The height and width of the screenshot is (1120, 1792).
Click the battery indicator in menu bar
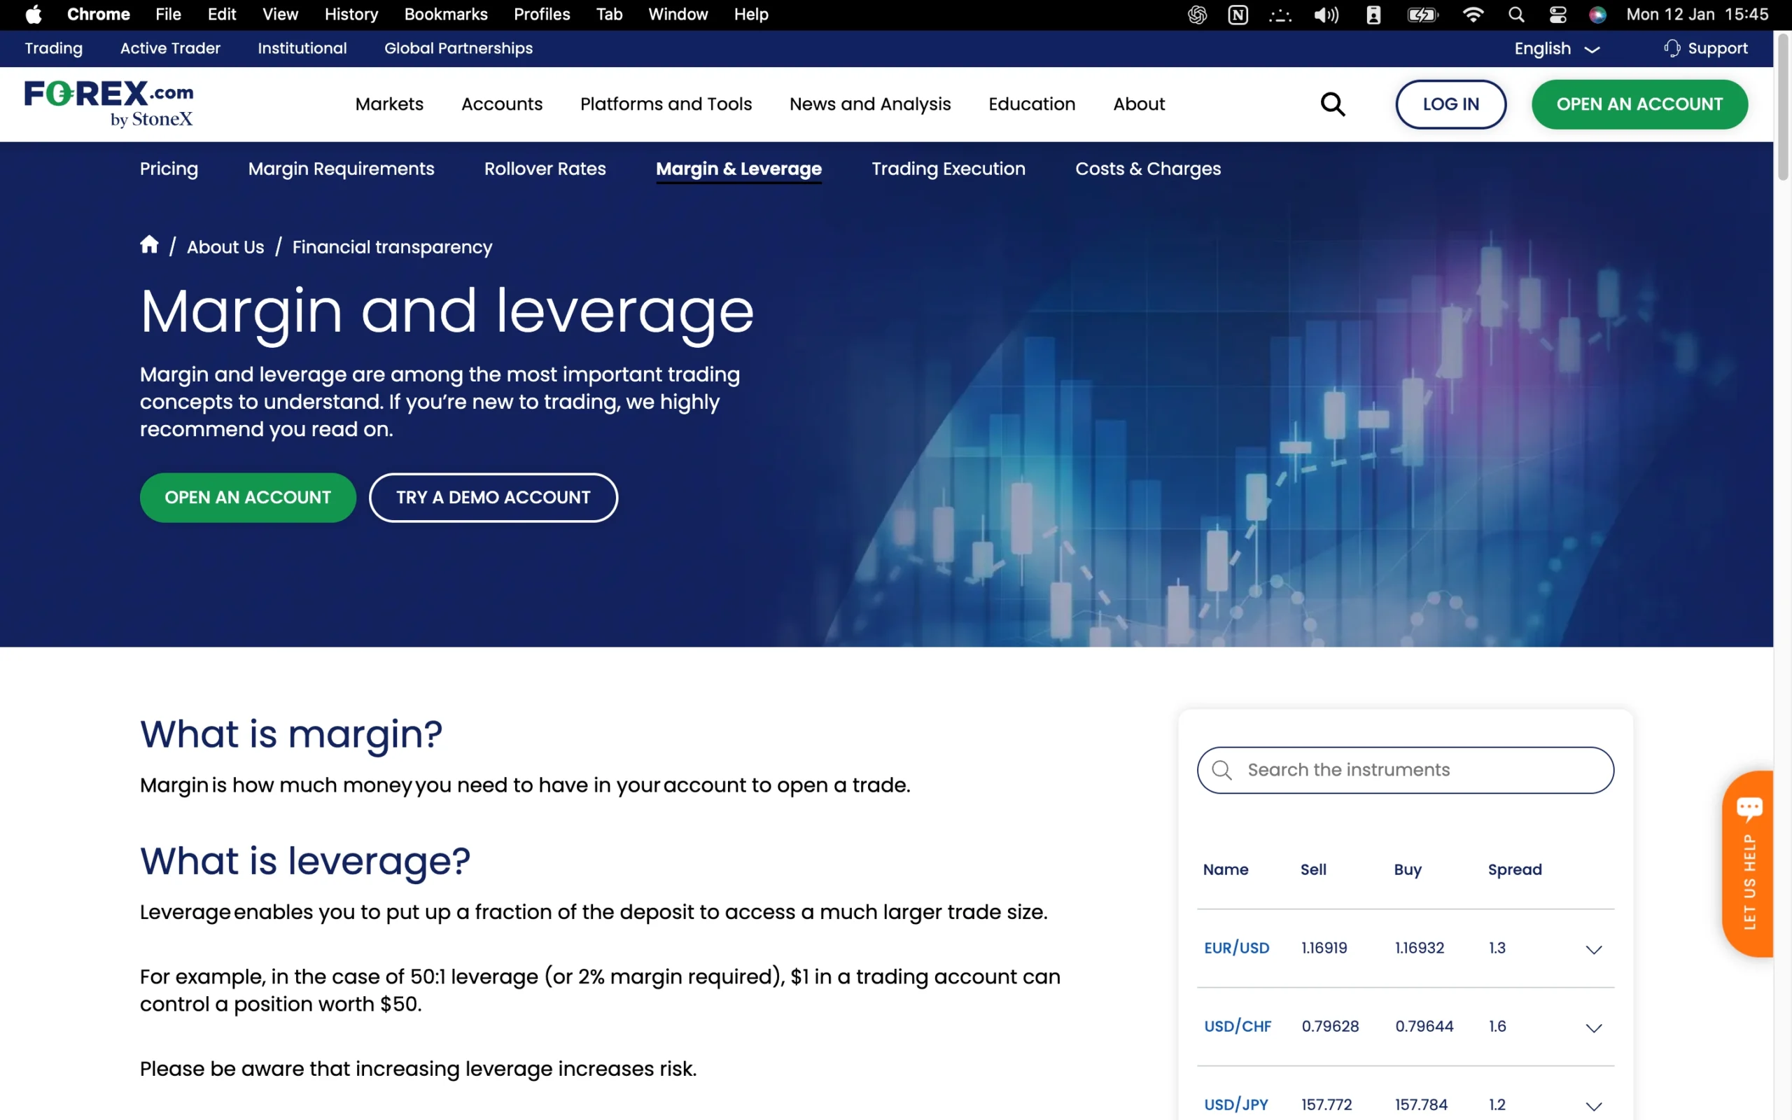[x=1422, y=14]
